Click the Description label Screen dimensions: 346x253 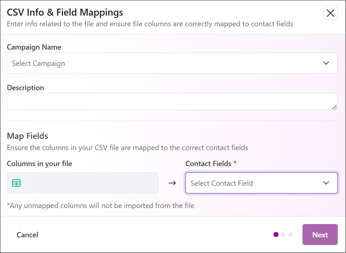coord(25,88)
